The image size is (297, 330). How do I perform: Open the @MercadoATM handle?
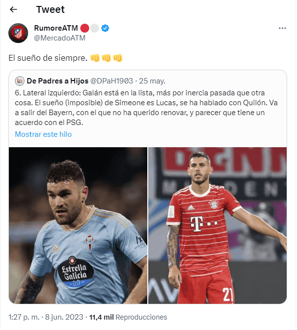[x=60, y=38]
